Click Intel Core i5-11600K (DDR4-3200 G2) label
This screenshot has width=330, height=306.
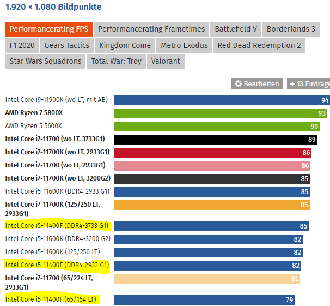coord(58,239)
